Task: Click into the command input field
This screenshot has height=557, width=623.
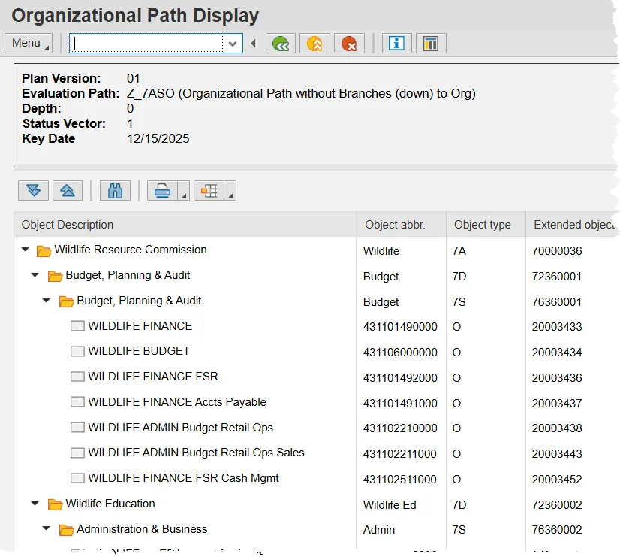Action: click(146, 44)
